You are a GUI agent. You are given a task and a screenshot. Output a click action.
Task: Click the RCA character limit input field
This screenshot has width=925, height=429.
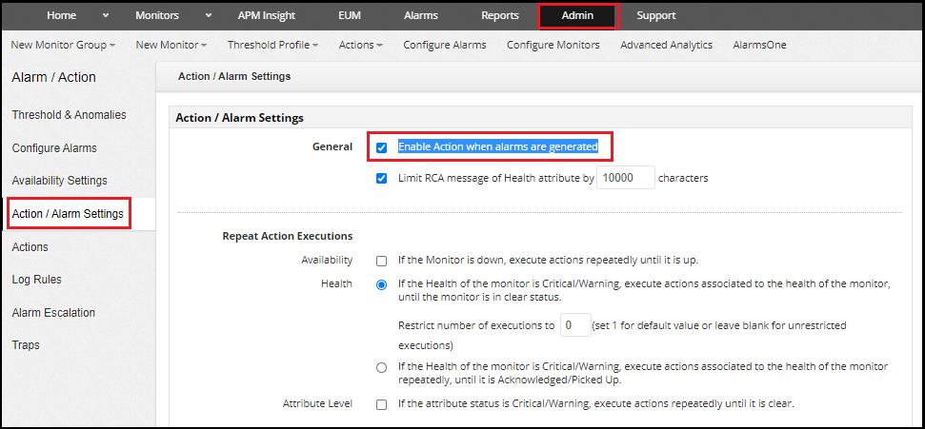coord(625,178)
